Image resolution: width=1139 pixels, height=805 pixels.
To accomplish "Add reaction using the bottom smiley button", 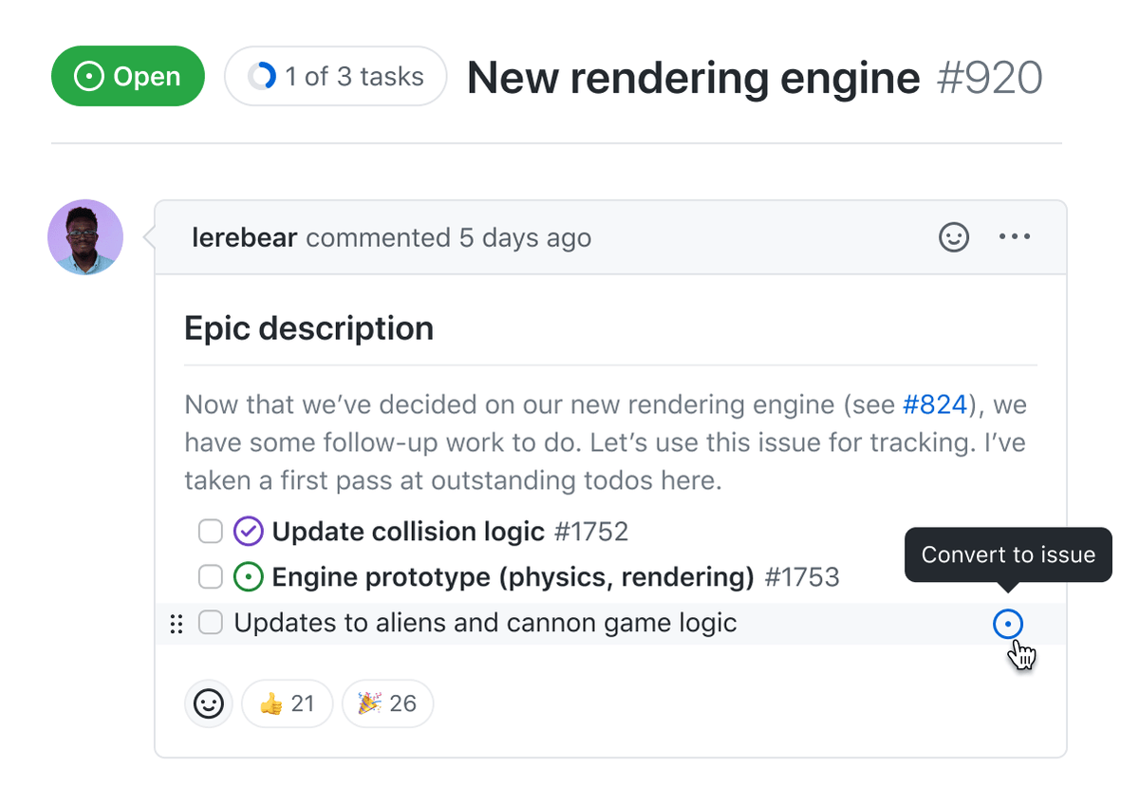I will 208,703.
